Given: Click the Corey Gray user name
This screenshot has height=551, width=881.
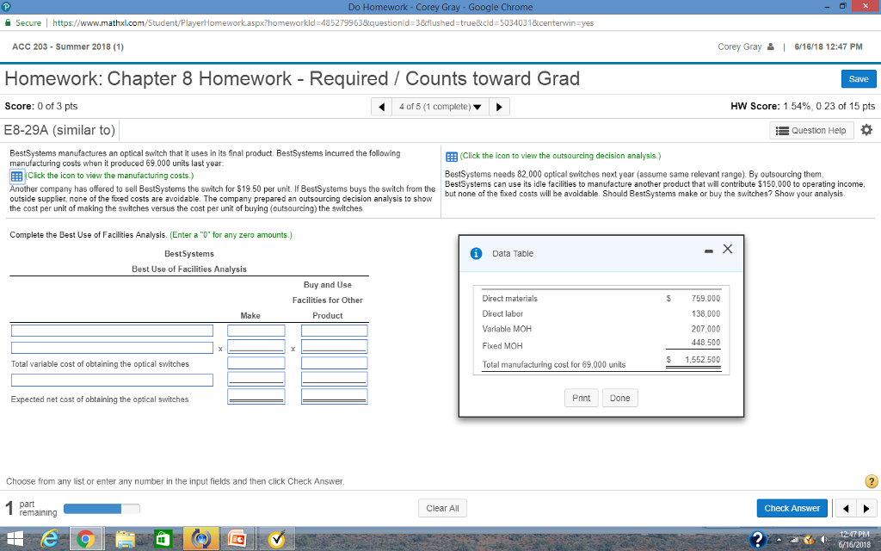Looking at the screenshot, I should 739,46.
